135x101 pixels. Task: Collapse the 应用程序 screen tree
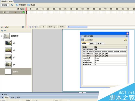[1, 36]
